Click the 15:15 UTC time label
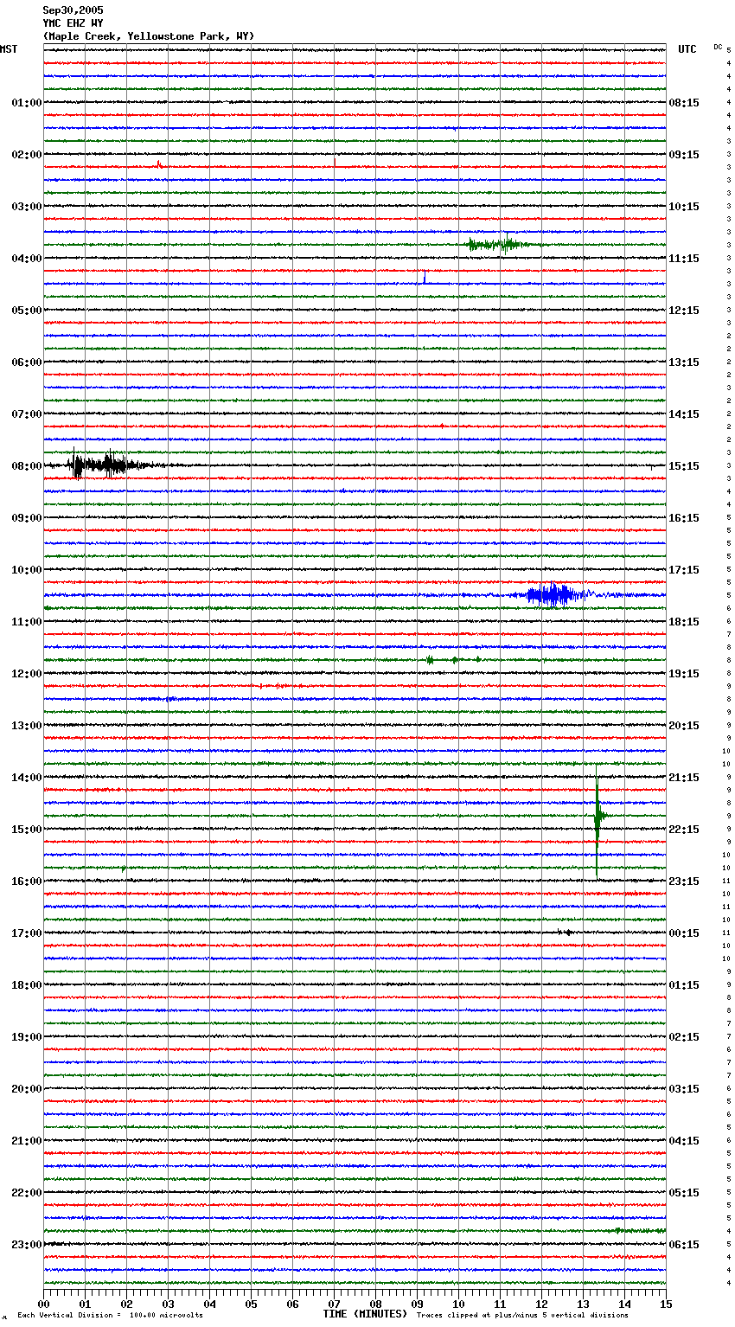Screen dimensions: 735x1327 pos(684,466)
